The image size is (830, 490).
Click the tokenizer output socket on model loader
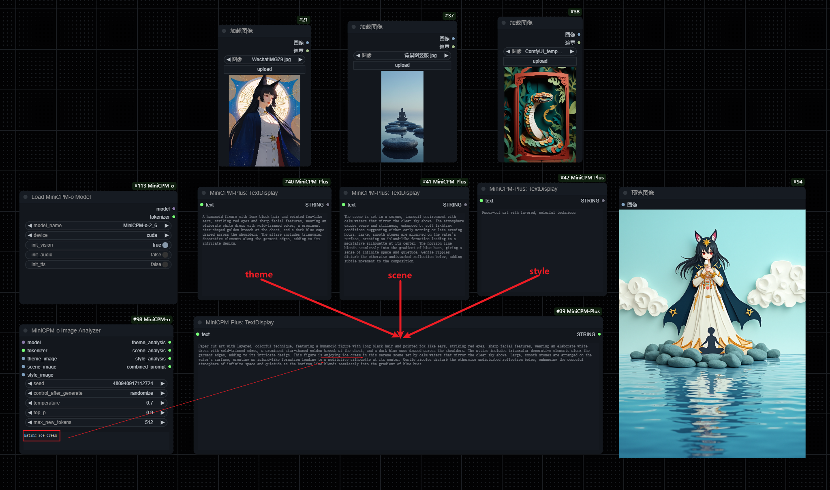[174, 217]
